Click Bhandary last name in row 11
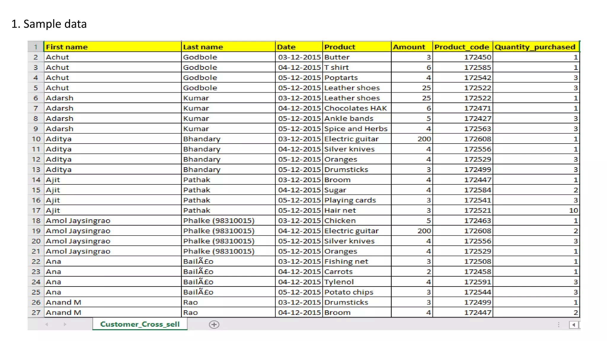The image size is (607, 341). coord(228,149)
